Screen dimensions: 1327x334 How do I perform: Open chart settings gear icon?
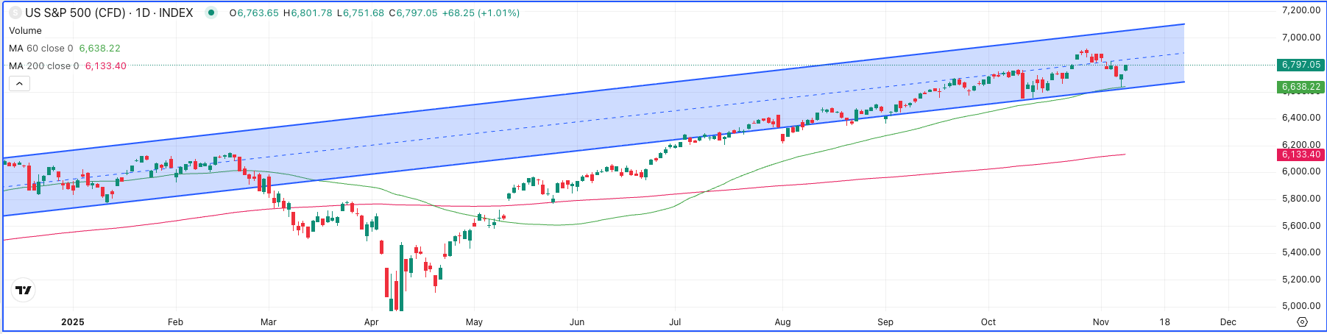click(1302, 322)
